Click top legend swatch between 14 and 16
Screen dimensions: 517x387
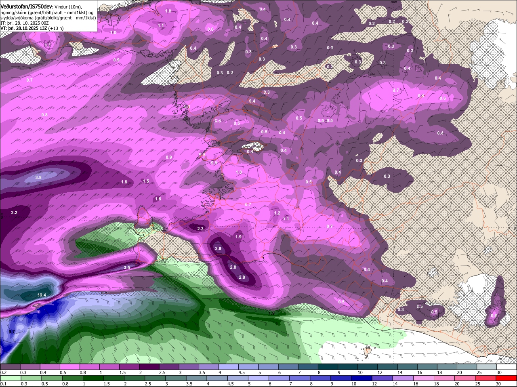point(408,366)
